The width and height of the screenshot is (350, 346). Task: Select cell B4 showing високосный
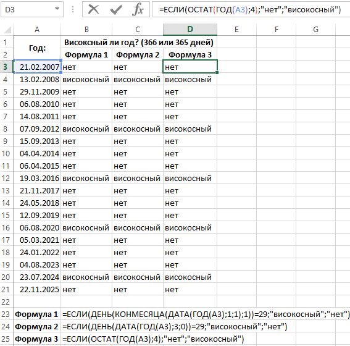[x=86, y=79]
